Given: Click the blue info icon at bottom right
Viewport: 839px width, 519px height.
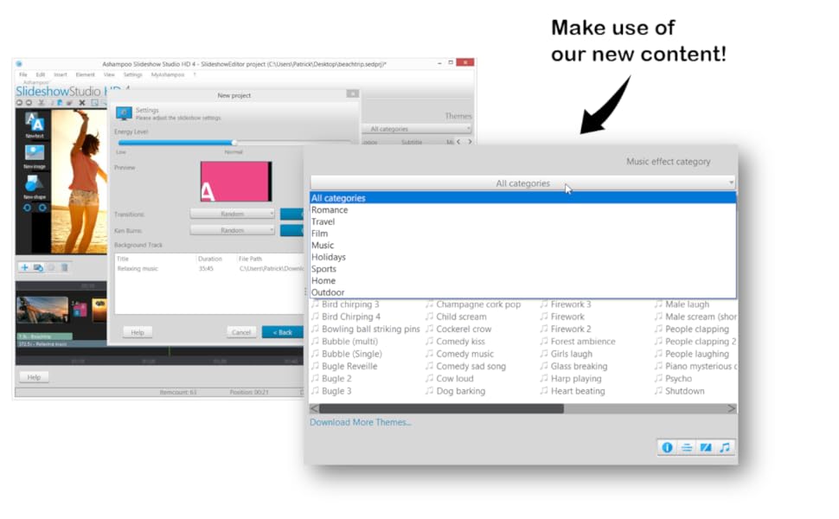Looking at the screenshot, I should click(x=667, y=447).
